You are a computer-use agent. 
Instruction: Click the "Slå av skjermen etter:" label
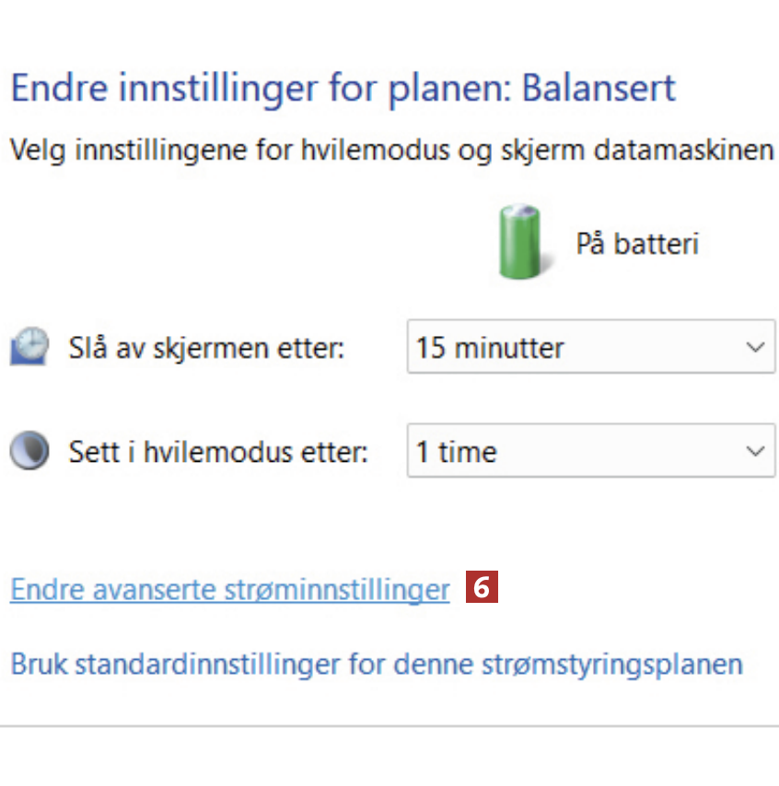(206, 349)
